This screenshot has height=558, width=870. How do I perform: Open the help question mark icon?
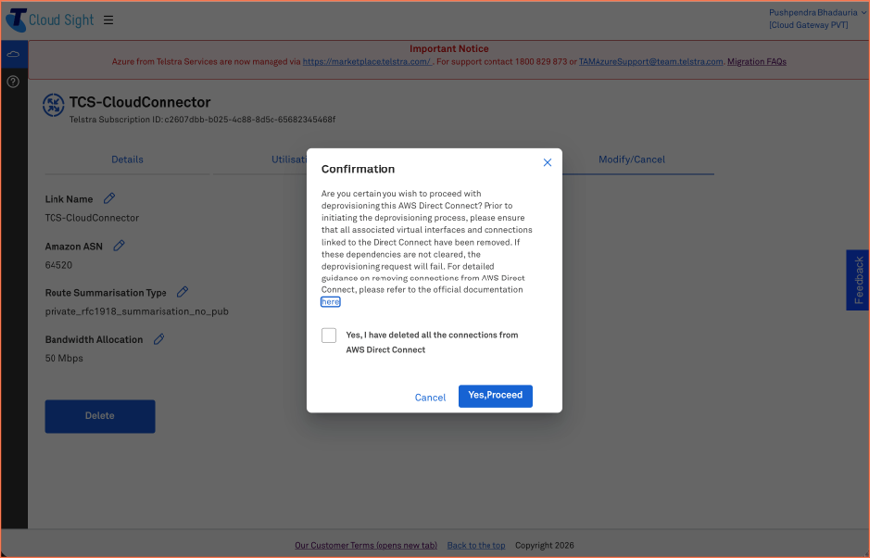pos(13,82)
